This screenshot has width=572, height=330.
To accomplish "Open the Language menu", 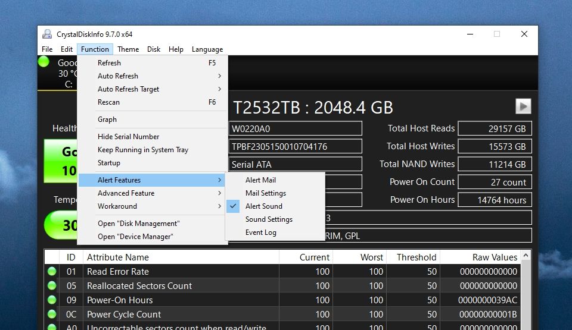I will point(207,49).
